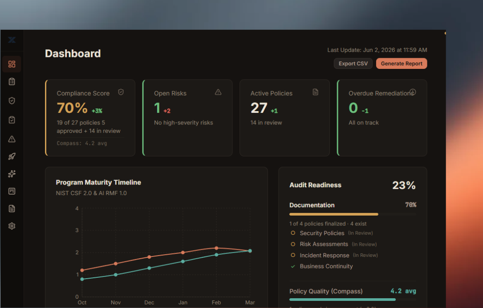Click the Security Policies circle status icon

[x=293, y=233]
